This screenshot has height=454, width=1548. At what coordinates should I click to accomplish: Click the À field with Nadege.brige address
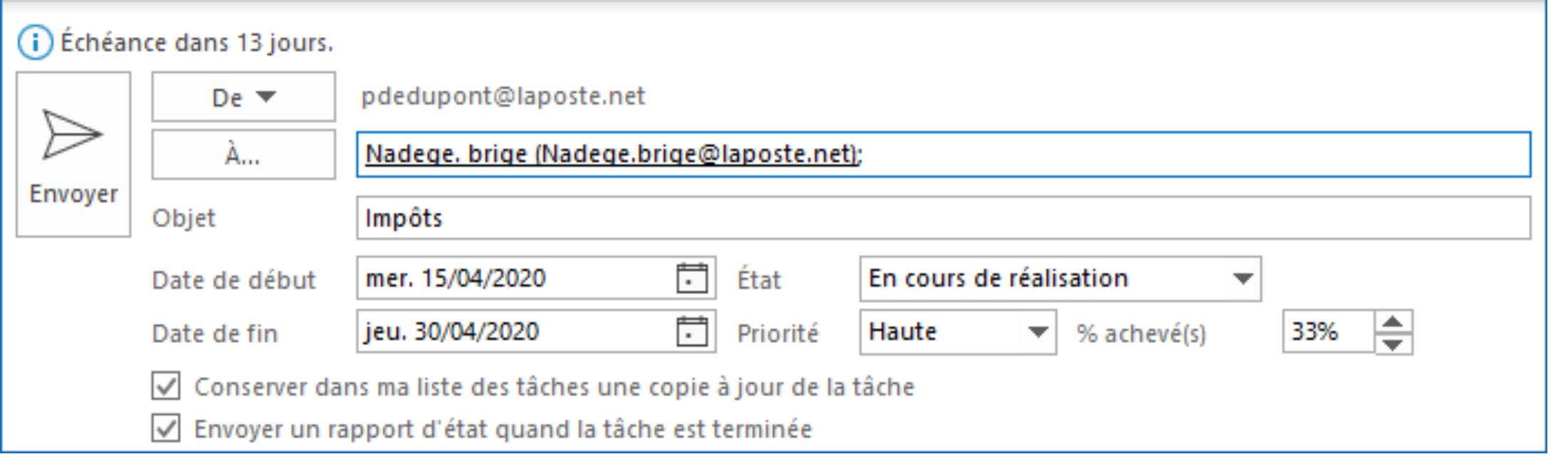point(943,154)
